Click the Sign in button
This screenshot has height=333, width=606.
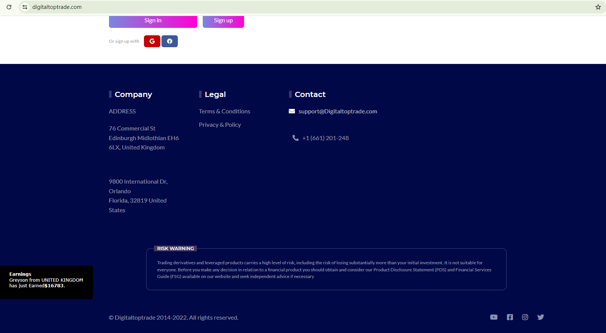[x=153, y=21]
